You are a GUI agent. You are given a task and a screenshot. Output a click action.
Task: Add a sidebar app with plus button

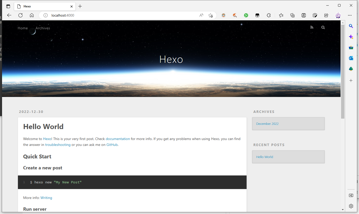click(351, 80)
